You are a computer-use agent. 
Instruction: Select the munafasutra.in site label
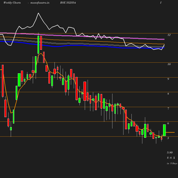click(40, 2)
